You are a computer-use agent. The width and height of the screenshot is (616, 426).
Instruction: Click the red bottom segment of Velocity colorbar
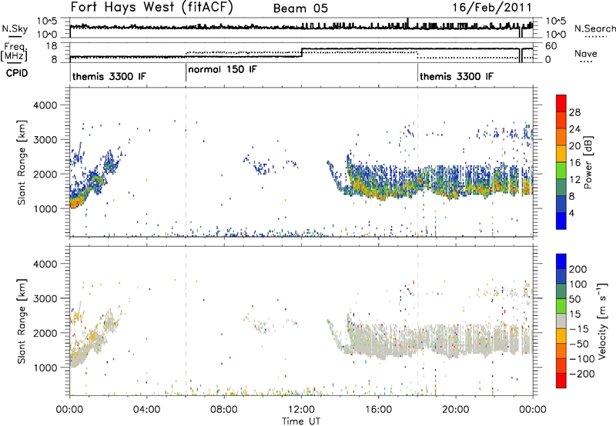[561, 381]
